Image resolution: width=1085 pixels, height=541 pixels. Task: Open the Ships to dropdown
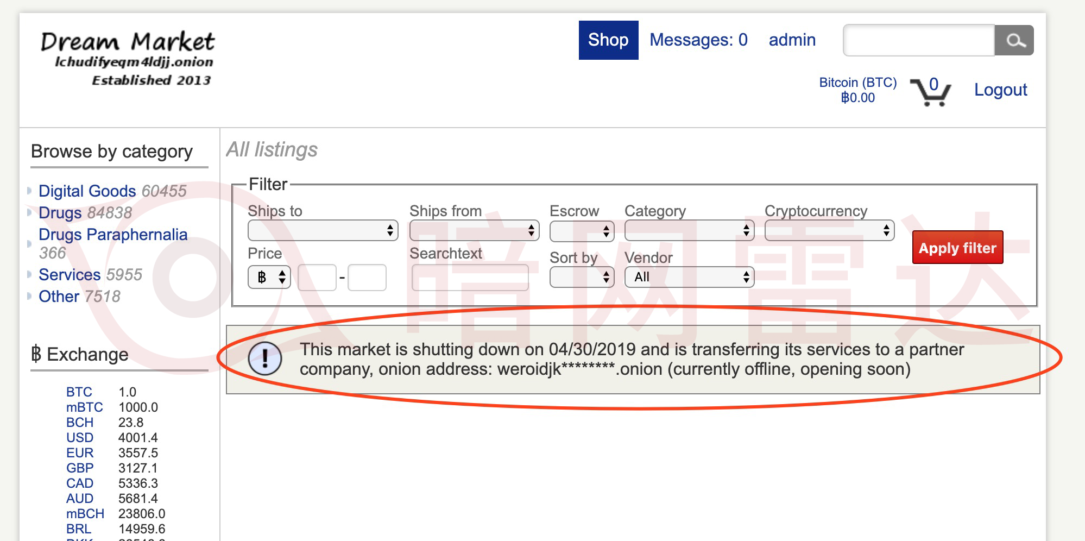[x=323, y=231]
